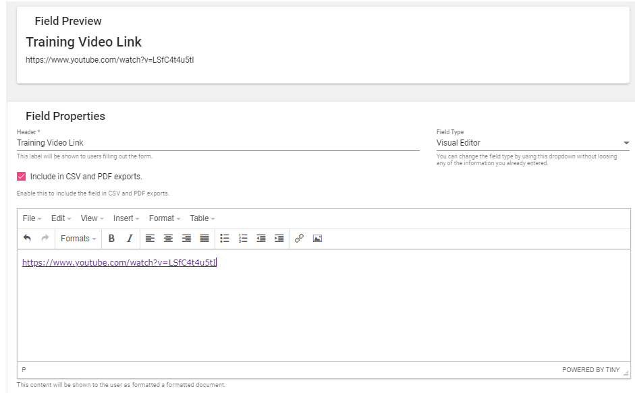Click the redo arrow icon

[x=45, y=239]
